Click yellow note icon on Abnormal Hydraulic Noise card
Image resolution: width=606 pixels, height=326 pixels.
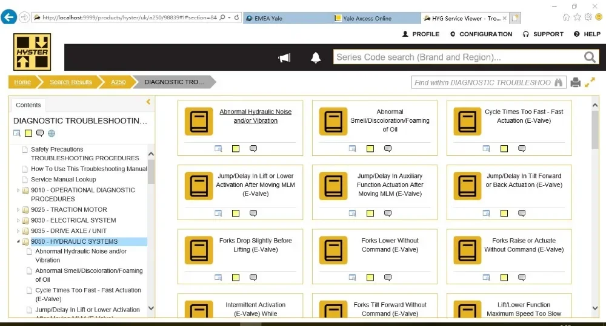pyautogui.click(x=236, y=149)
